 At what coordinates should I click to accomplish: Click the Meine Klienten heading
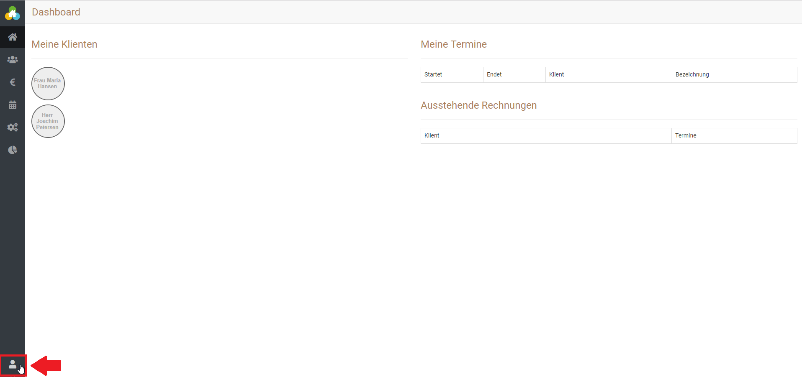[x=64, y=44]
